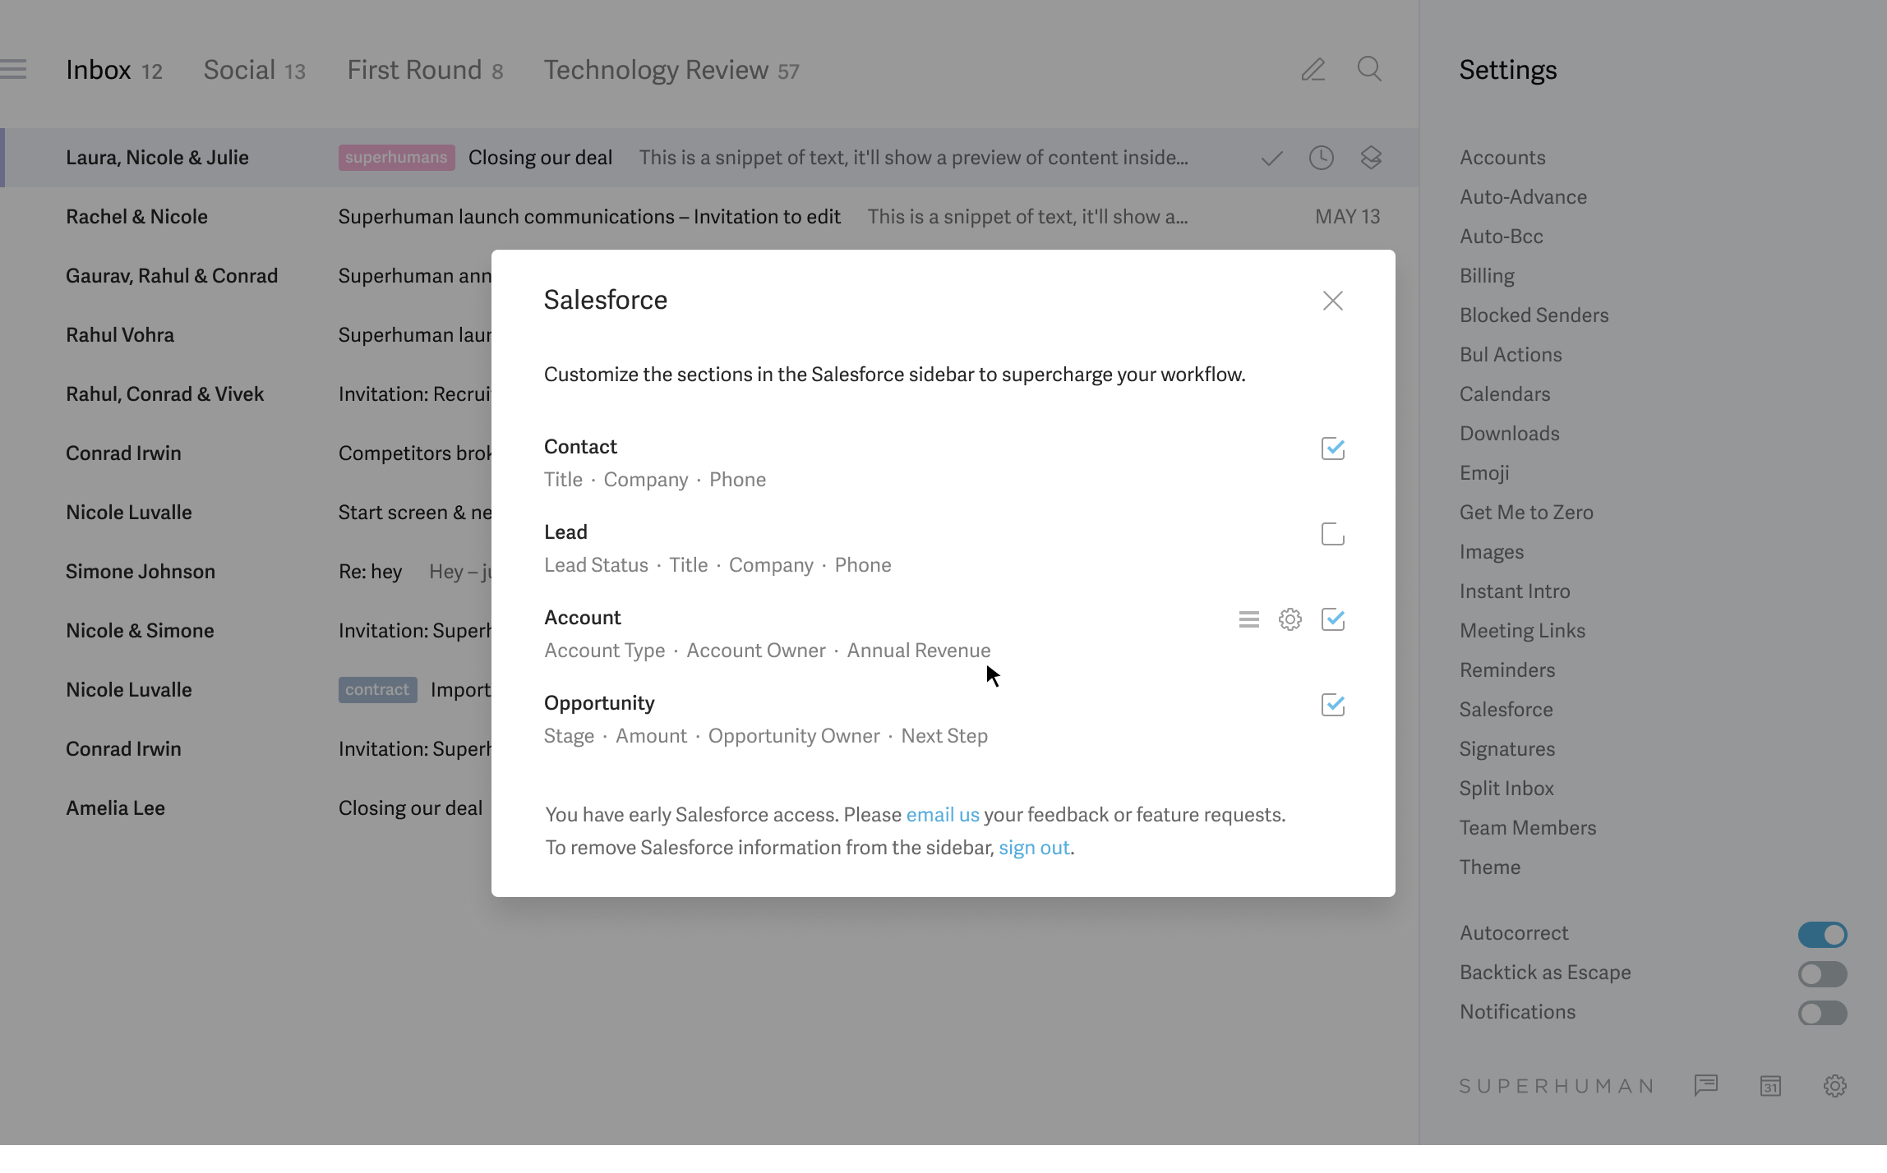Screen dimensions: 1887x1173
Task: Snooze the Laura, Nicole & Julie email
Action: (x=1321, y=158)
